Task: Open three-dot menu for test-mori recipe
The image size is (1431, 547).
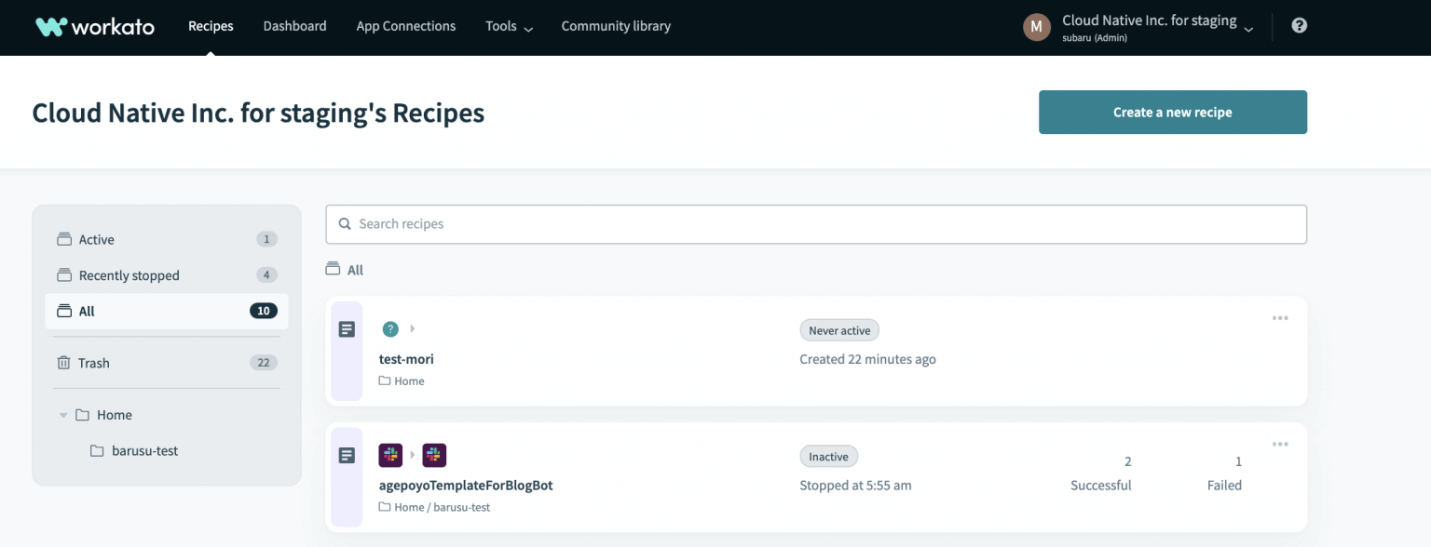Action: (1280, 318)
